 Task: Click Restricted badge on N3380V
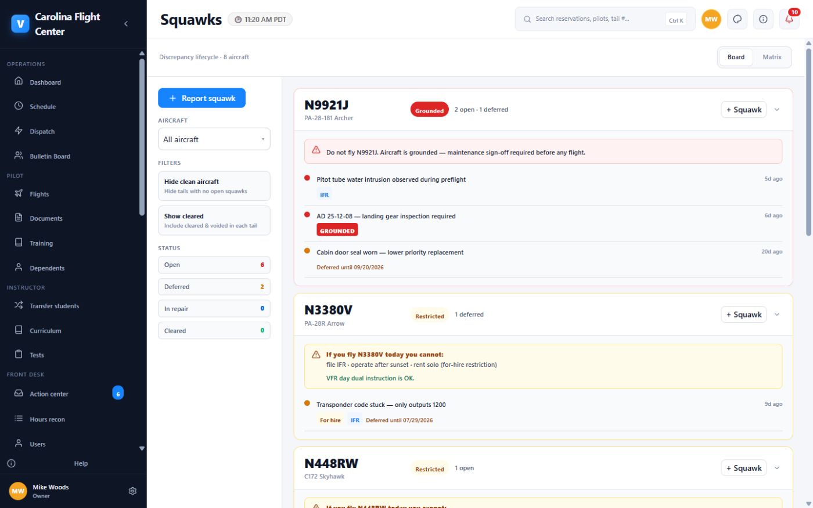[x=429, y=316]
